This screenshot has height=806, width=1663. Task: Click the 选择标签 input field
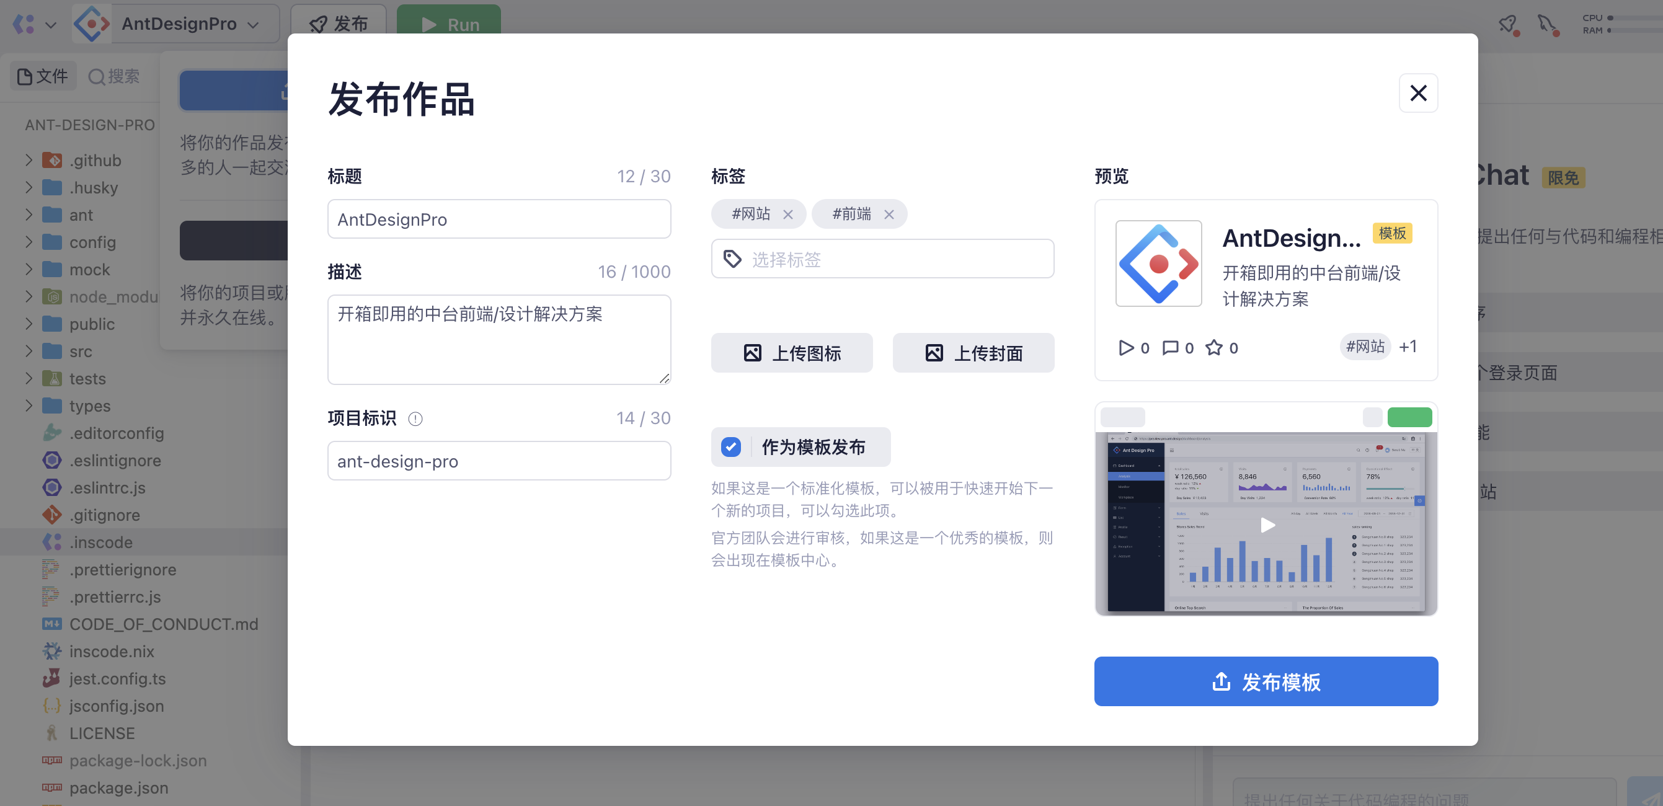882,259
